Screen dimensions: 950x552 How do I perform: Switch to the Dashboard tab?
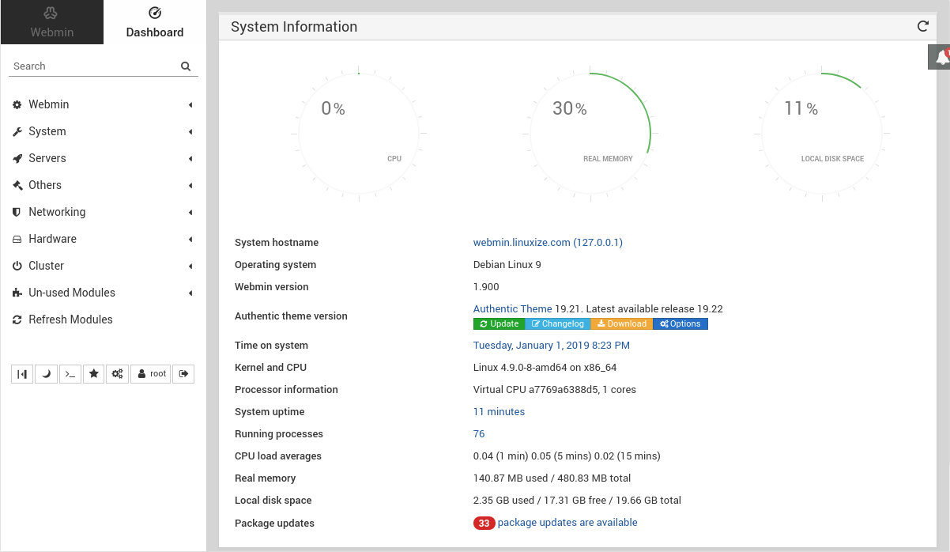(155, 22)
